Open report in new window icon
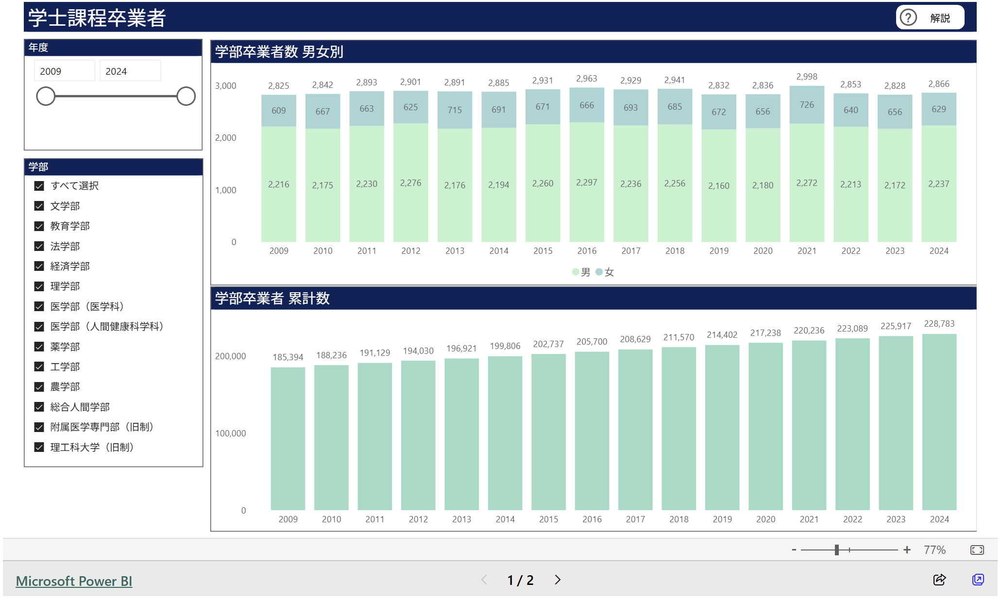The height and width of the screenshot is (599, 1001). [x=978, y=580]
